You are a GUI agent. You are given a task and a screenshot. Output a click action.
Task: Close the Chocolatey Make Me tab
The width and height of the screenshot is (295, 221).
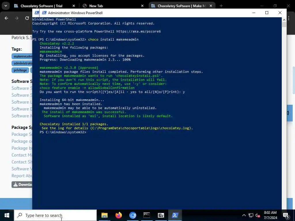click(211, 6)
